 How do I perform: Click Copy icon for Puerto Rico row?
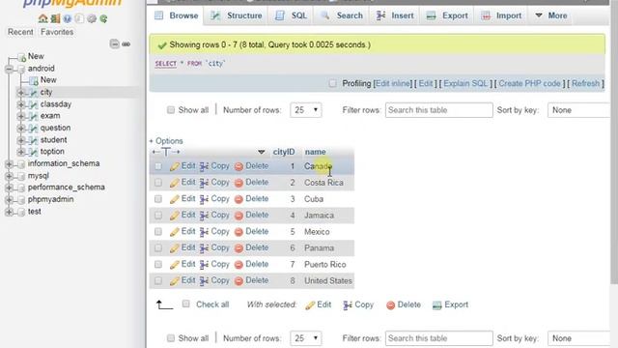point(204,265)
